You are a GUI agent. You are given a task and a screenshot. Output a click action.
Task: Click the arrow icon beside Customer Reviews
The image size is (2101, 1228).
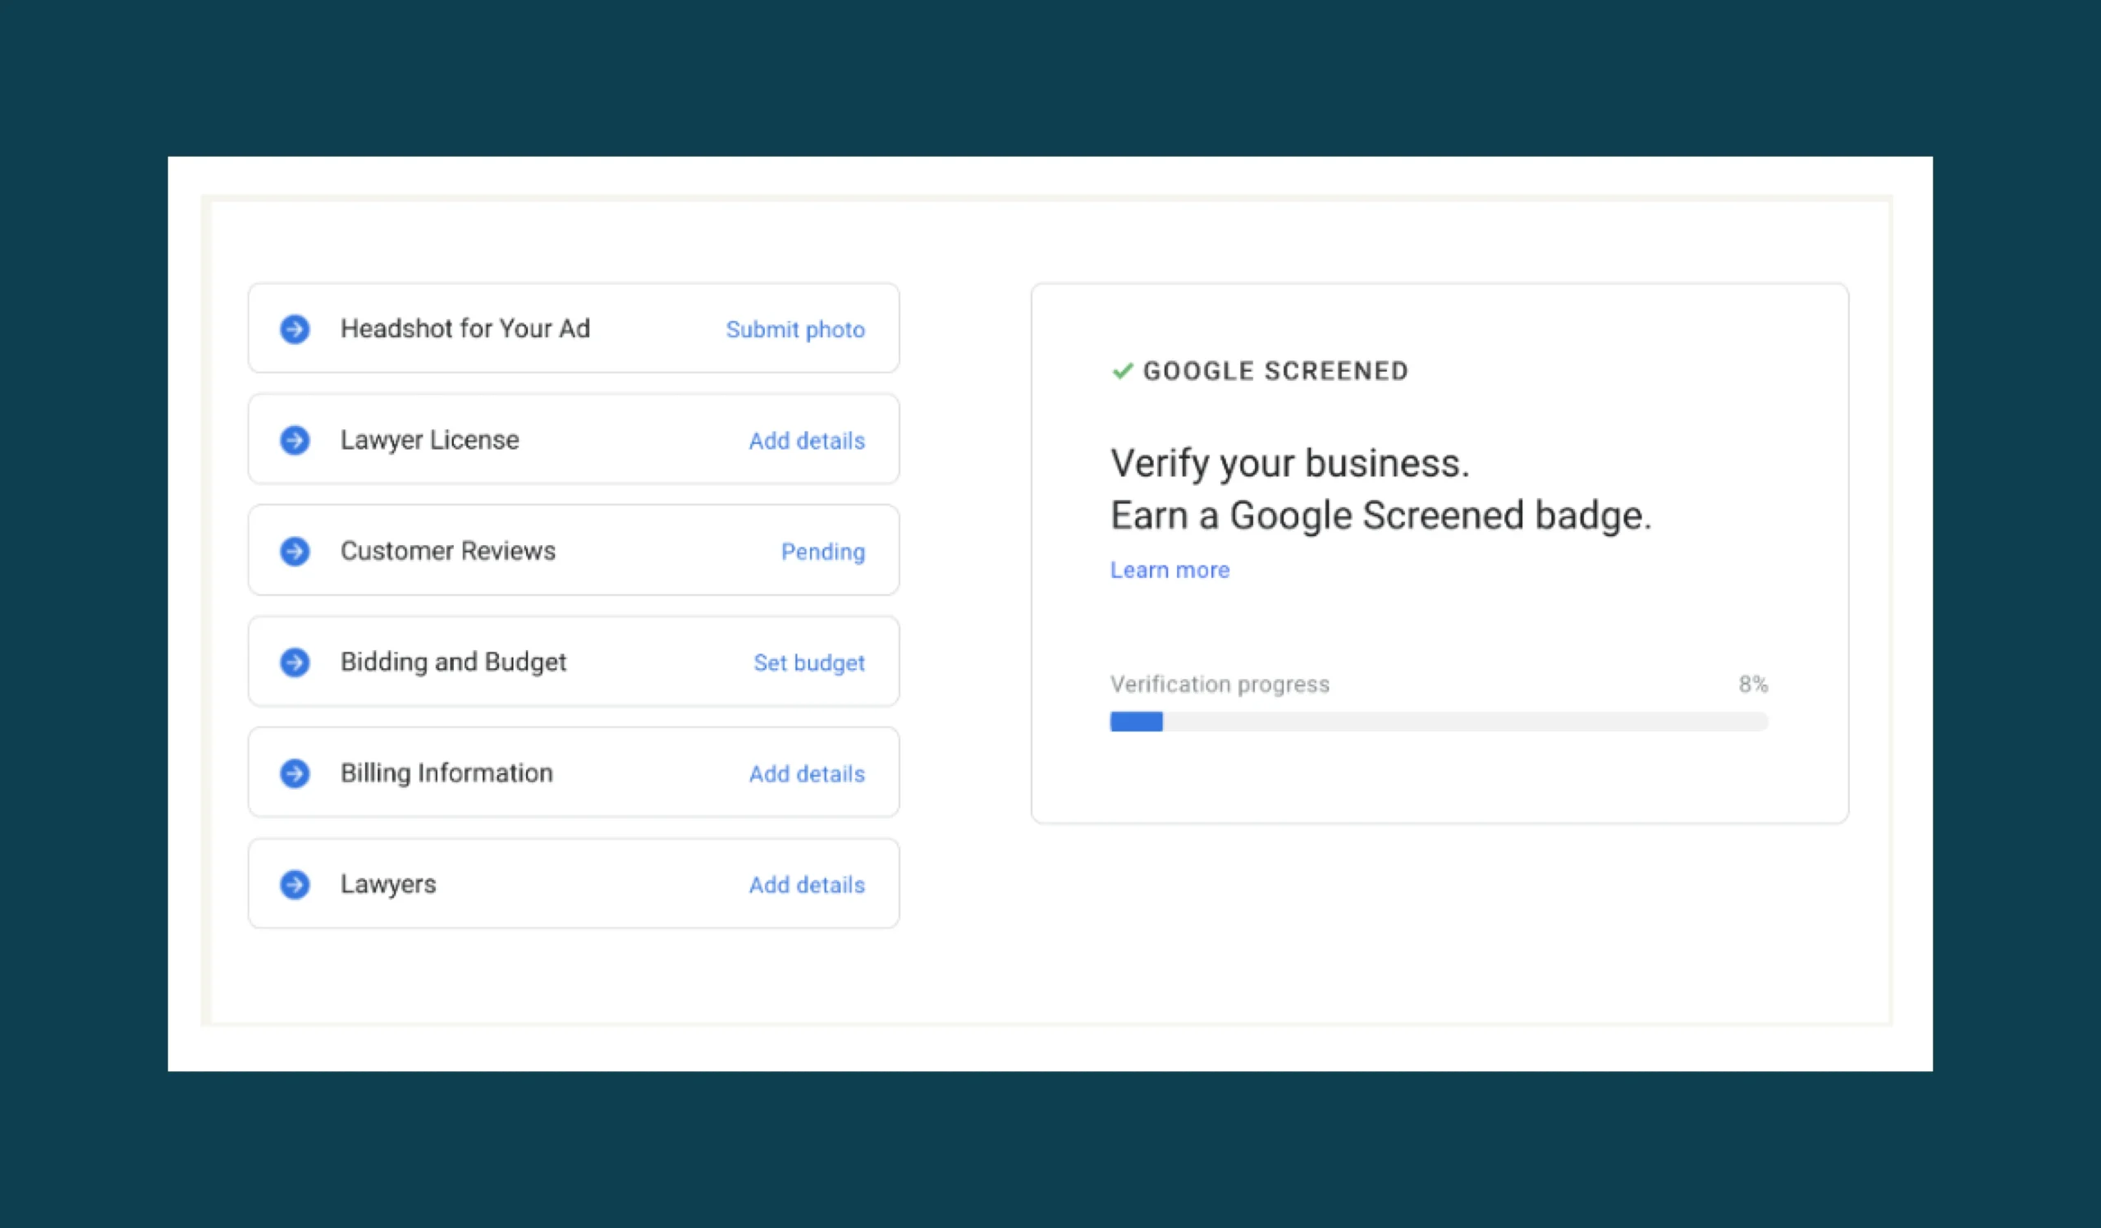tap(295, 551)
